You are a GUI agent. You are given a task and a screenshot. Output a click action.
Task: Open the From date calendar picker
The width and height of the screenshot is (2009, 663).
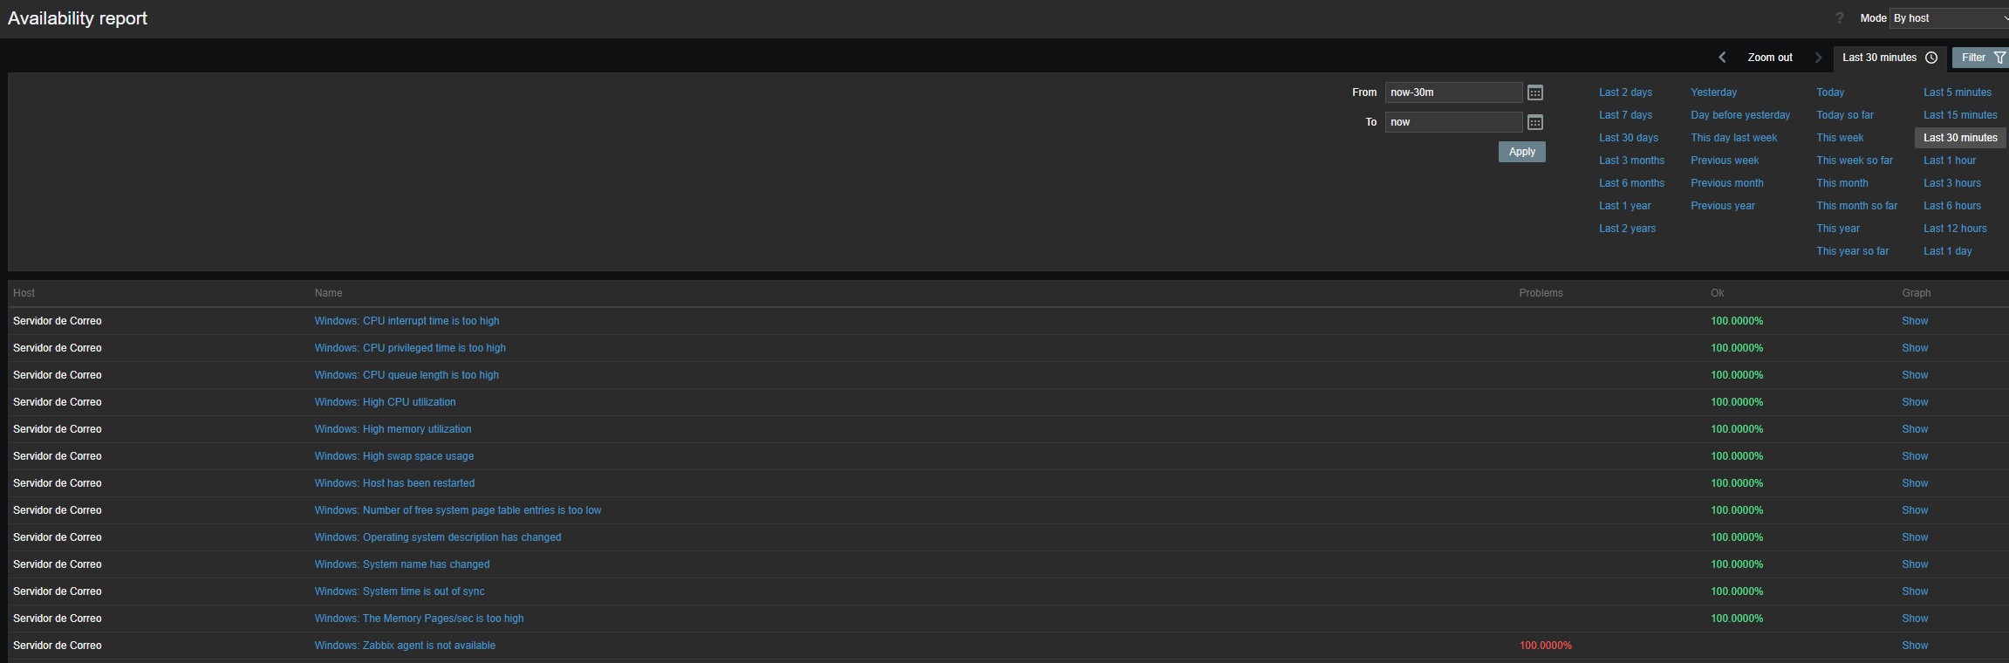tap(1535, 92)
